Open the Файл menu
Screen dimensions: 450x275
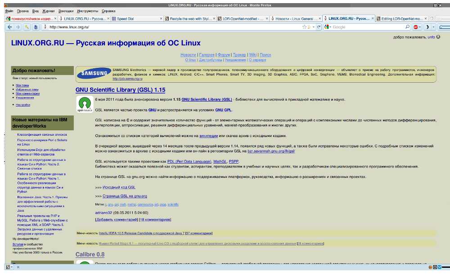tap(9, 11)
